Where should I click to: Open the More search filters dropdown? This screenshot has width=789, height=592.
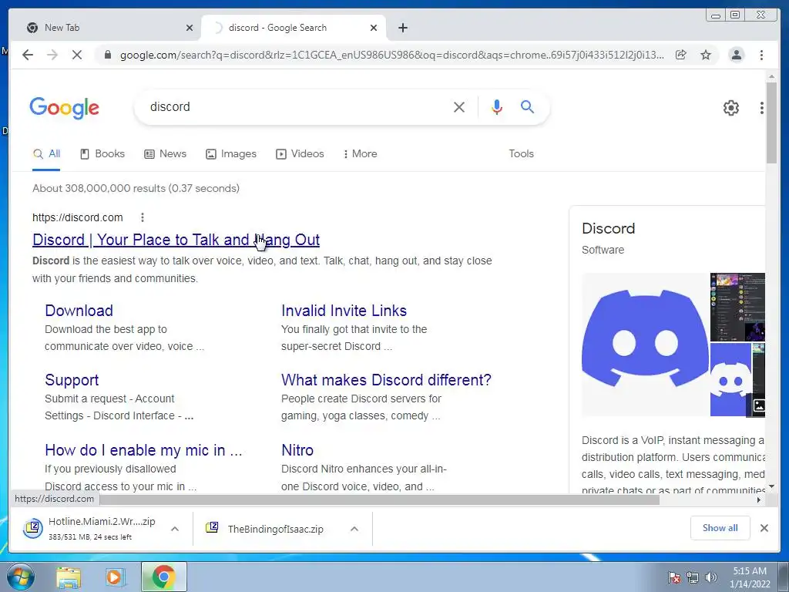pos(360,153)
